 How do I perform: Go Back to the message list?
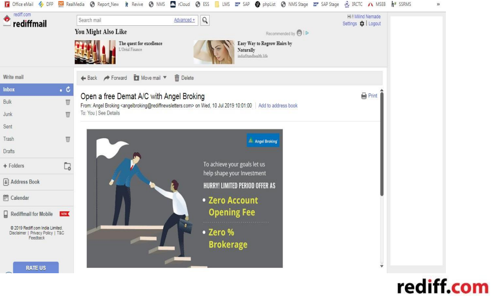click(89, 78)
